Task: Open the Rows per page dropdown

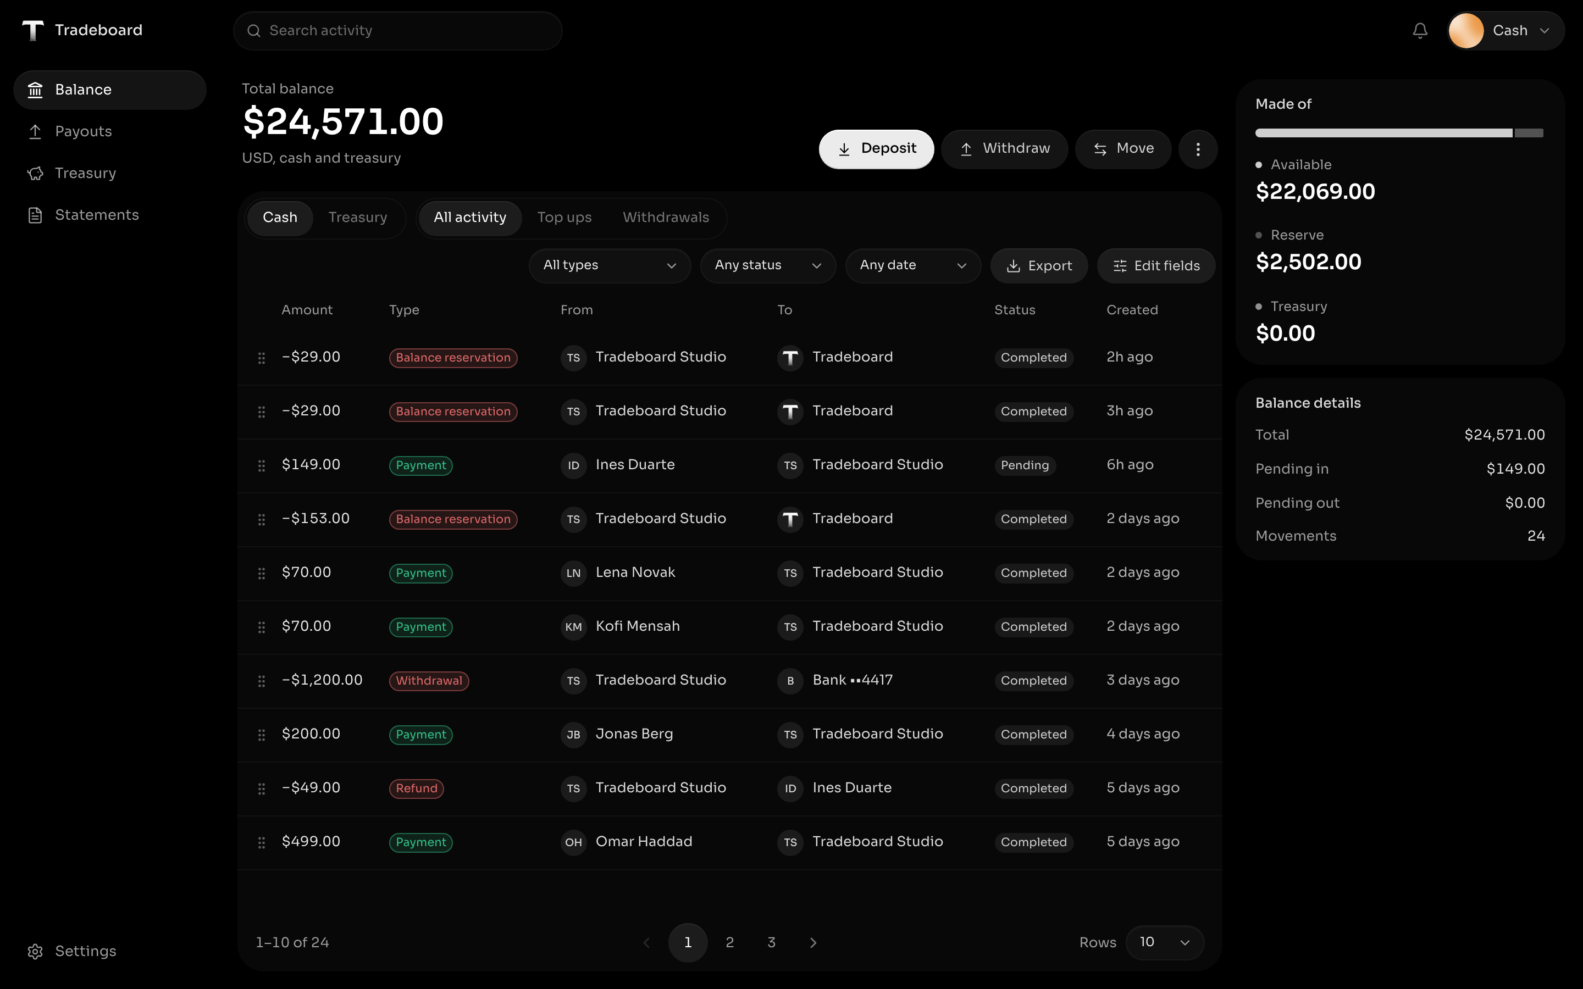Action: point(1164,942)
